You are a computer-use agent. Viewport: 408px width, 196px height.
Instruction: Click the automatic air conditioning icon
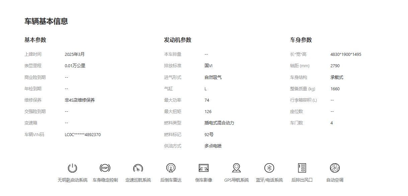pos(335,168)
